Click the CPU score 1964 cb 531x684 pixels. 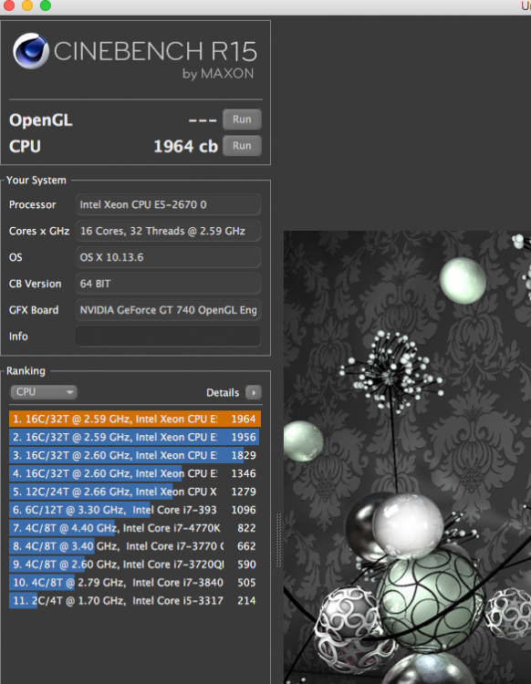point(185,146)
